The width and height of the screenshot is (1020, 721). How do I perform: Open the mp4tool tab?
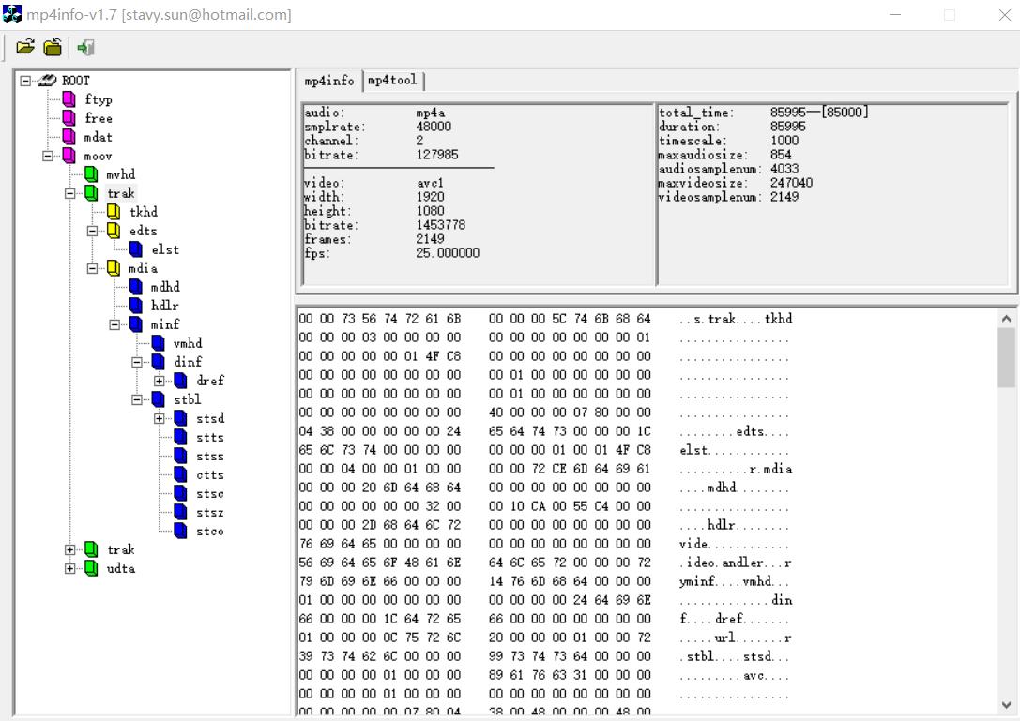pyautogui.click(x=392, y=80)
